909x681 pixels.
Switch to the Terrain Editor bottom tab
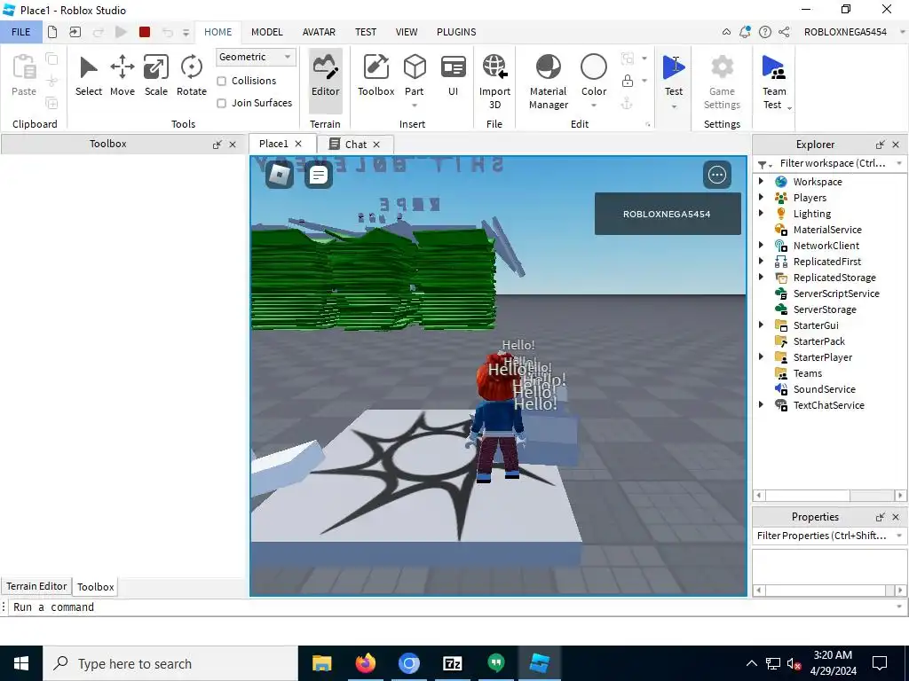36,586
